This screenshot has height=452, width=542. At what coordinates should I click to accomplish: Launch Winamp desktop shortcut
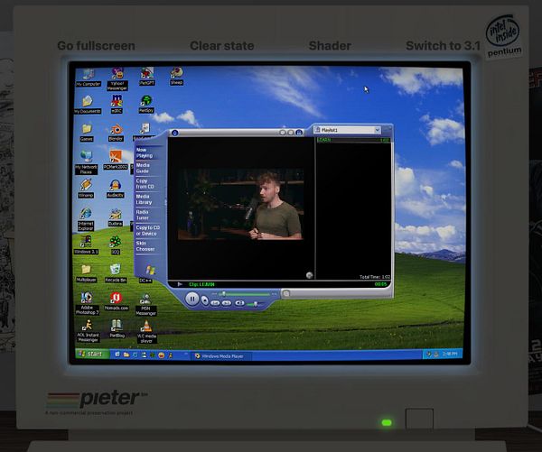click(x=86, y=189)
